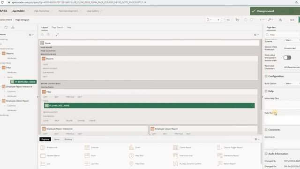This screenshot has width=300, height=169.
Task: Select the Form gallery region
Action: 90,155
